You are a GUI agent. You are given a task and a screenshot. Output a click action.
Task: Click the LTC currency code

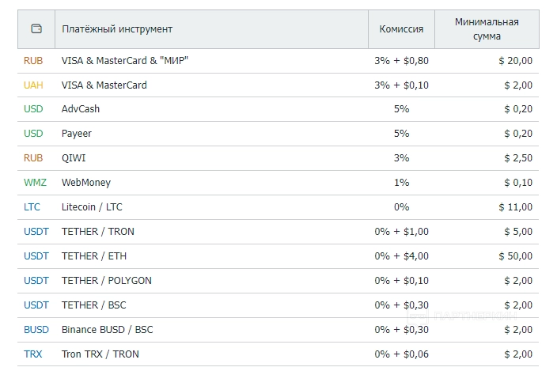tap(32, 207)
